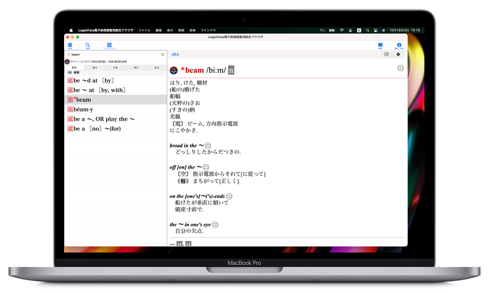Select the 前方 search mode tab
Screen dimensions: 489x293
click(74, 67)
